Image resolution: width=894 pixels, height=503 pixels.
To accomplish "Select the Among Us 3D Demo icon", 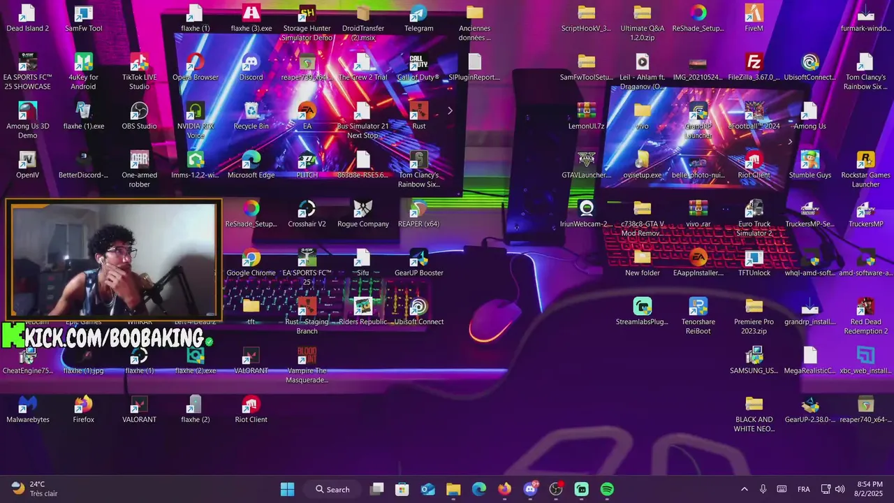I will pos(28,121).
